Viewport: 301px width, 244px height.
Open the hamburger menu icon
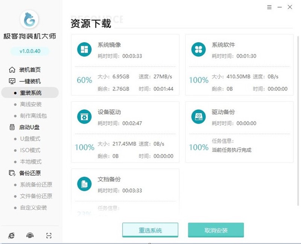tap(269, 7)
